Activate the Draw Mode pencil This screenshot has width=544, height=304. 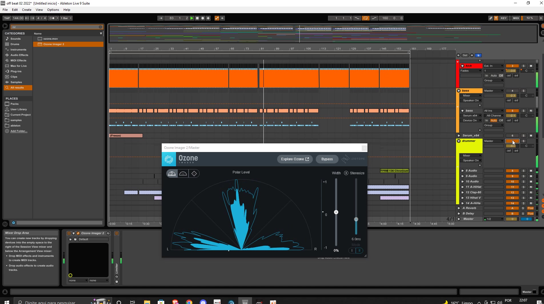tap(491, 18)
